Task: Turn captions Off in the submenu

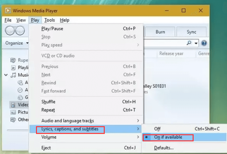Action: [x=184, y=129]
